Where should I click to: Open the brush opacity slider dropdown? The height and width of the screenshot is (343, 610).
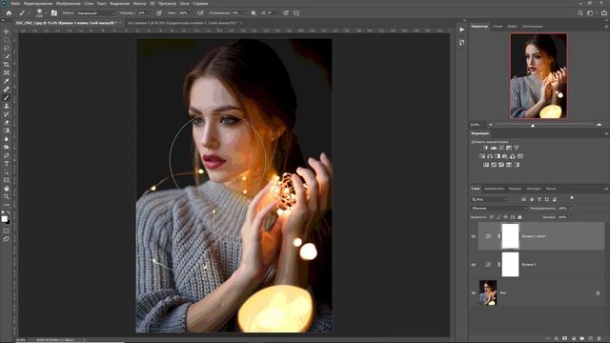(x=152, y=12)
